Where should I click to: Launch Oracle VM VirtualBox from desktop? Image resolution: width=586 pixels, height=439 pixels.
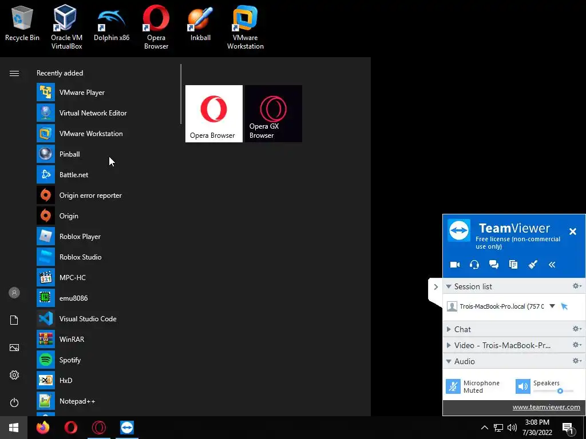66,27
